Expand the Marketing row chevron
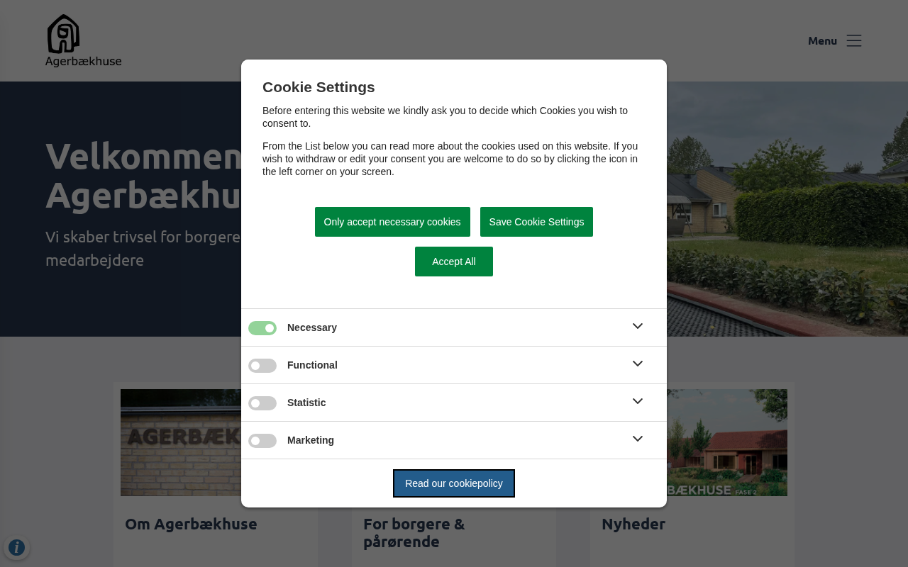The image size is (908, 567). (x=638, y=439)
